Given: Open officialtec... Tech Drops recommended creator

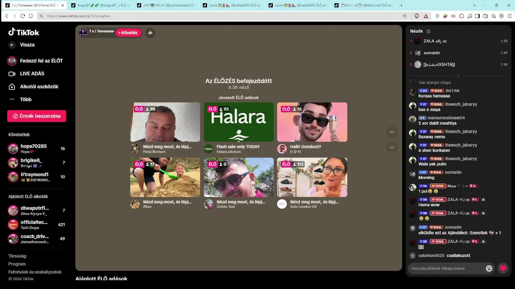Looking at the screenshot, I should coord(37,225).
